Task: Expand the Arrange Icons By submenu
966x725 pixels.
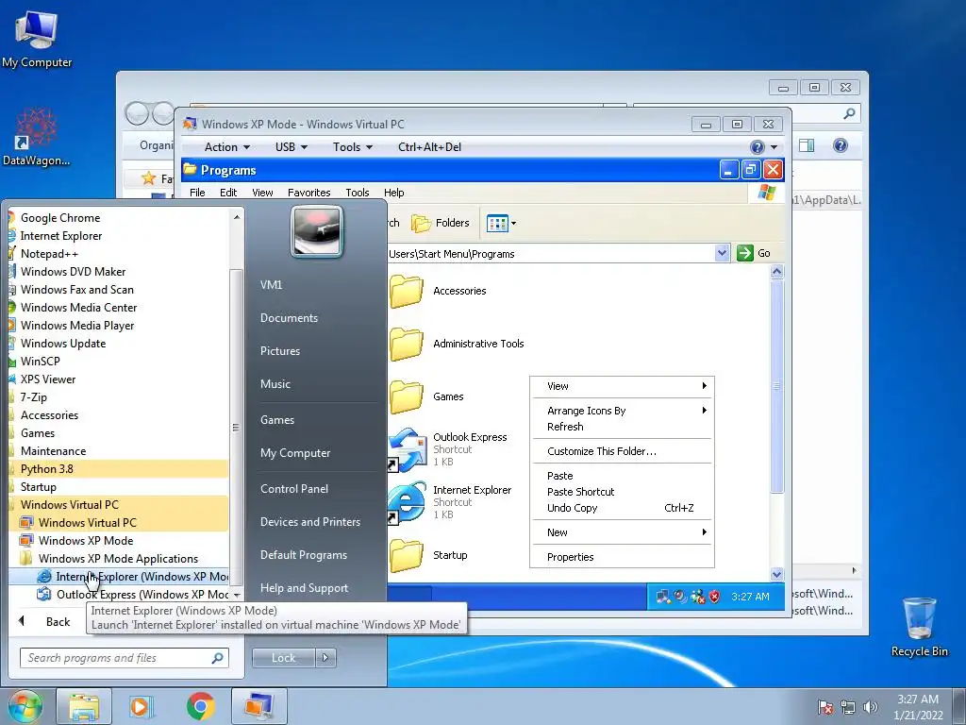Action: [x=623, y=411]
